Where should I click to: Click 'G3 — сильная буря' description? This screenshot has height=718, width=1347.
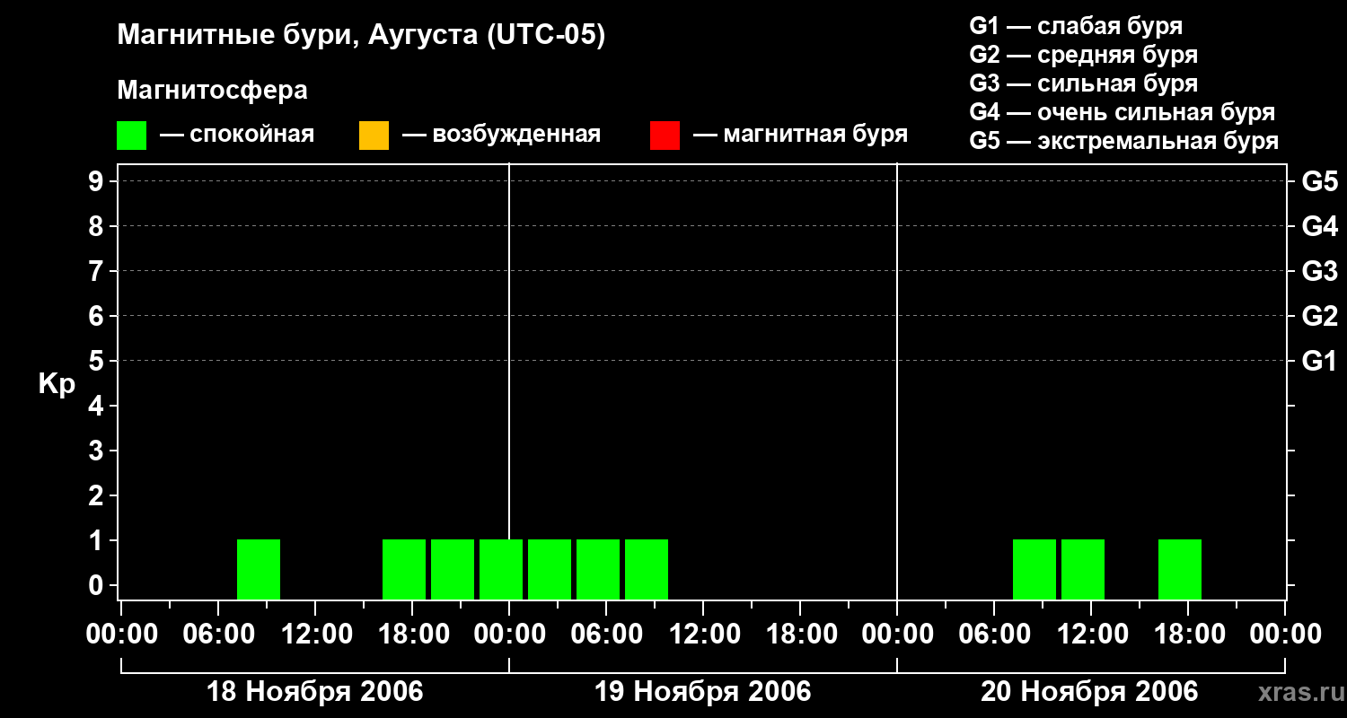point(1083,83)
